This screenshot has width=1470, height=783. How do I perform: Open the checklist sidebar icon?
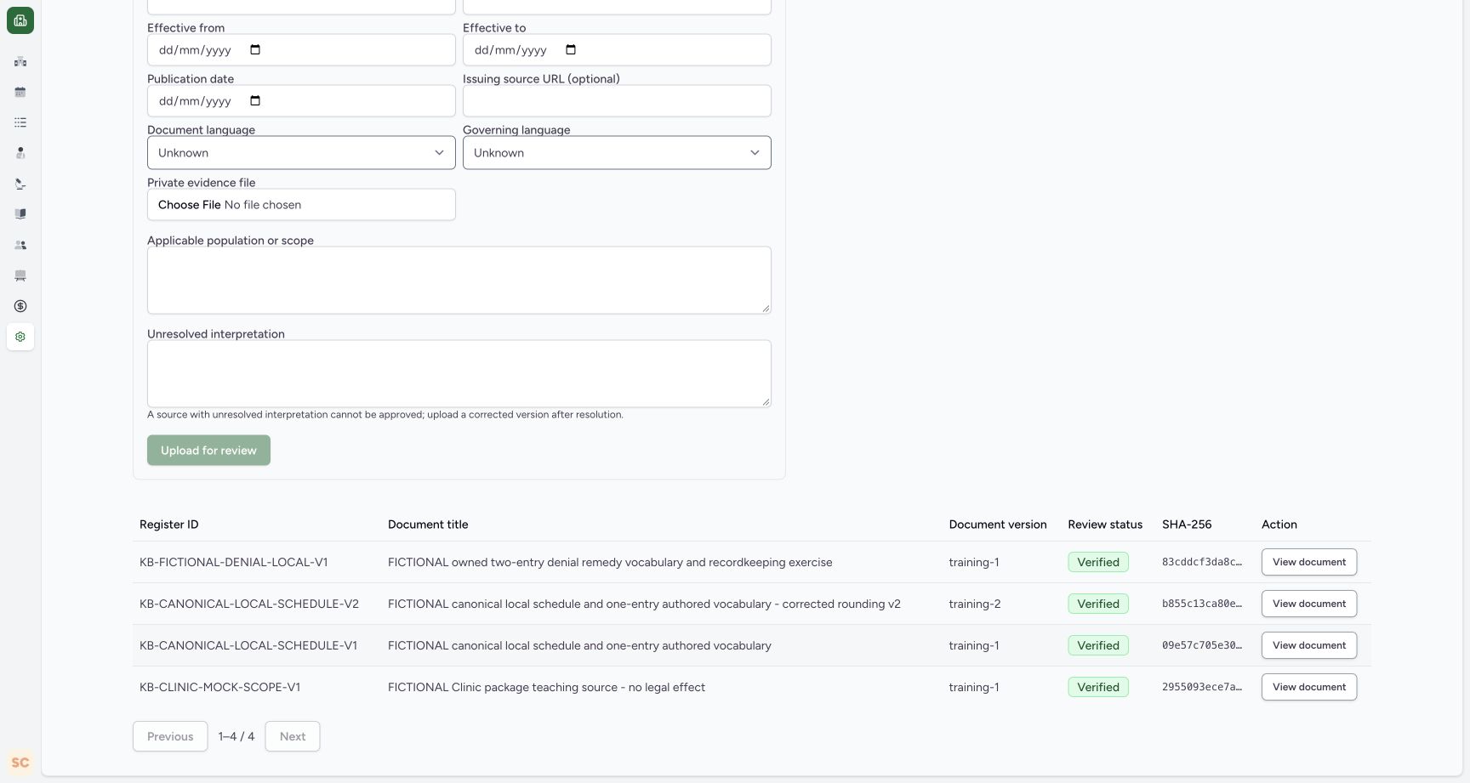[x=20, y=122]
